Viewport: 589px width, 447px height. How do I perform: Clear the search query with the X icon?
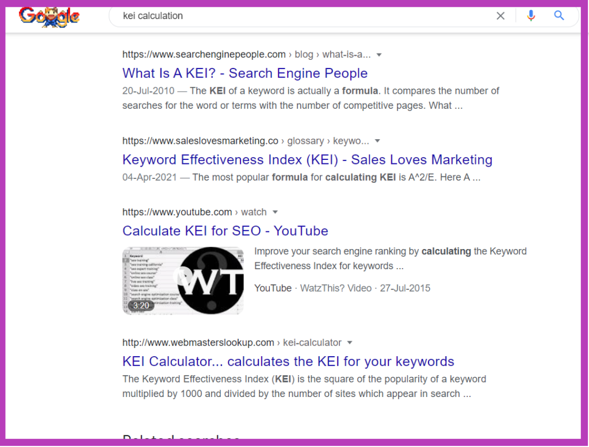pos(500,16)
